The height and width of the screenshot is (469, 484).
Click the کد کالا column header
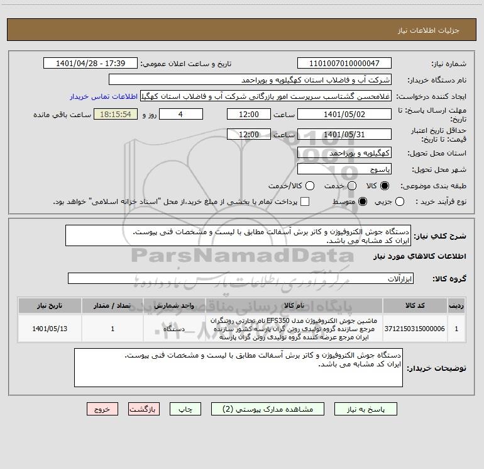pos(415,305)
